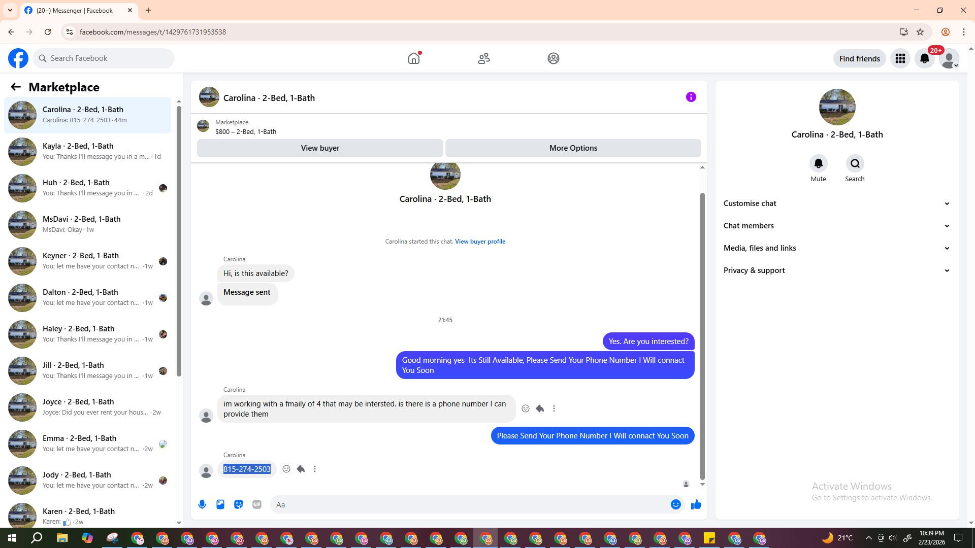Open the View buyer profile link
Viewport: 975px width, 548px height.
(x=480, y=242)
